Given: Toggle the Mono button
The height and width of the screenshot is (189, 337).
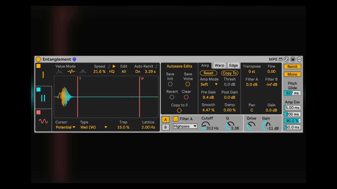Looking at the screenshot, I should (x=292, y=74).
